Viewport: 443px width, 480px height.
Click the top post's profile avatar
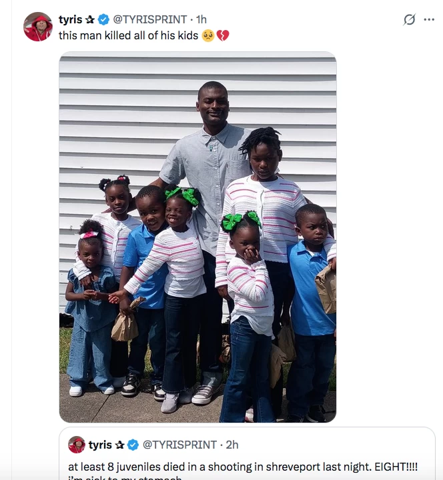(x=37, y=27)
